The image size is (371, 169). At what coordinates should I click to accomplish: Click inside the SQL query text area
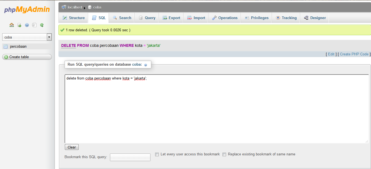(x=217, y=109)
